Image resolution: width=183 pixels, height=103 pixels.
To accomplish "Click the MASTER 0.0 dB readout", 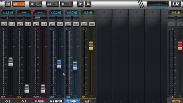I will click(x=176, y=13).
